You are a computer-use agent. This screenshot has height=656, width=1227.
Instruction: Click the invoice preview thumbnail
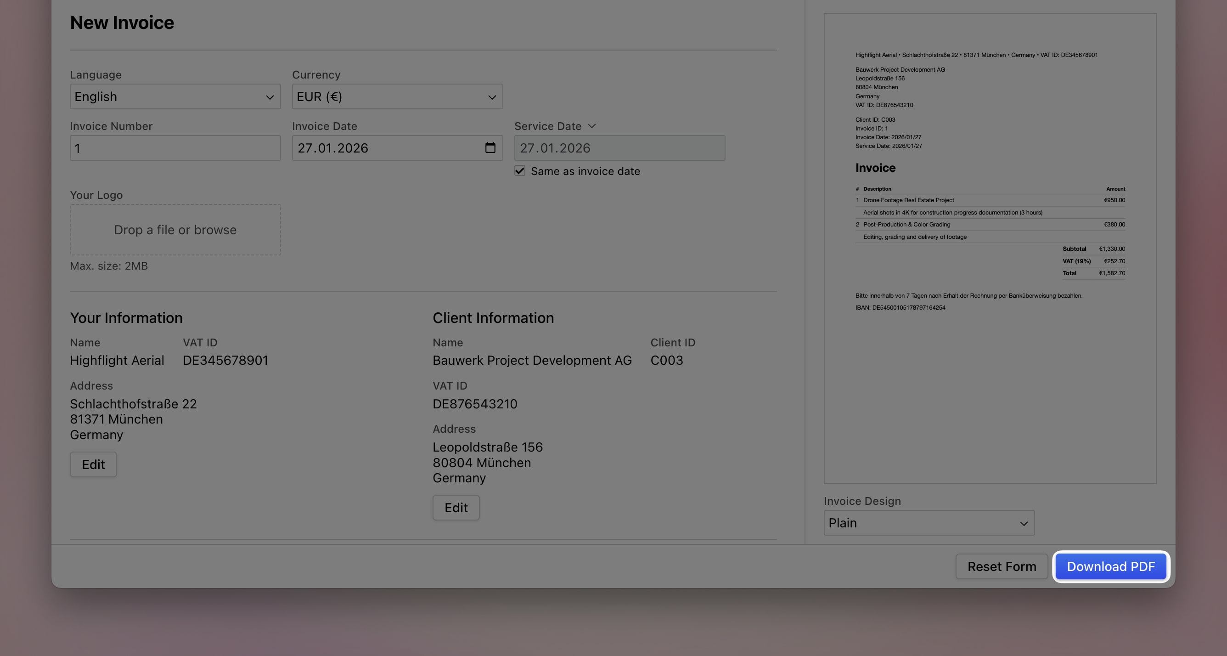point(990,248)
